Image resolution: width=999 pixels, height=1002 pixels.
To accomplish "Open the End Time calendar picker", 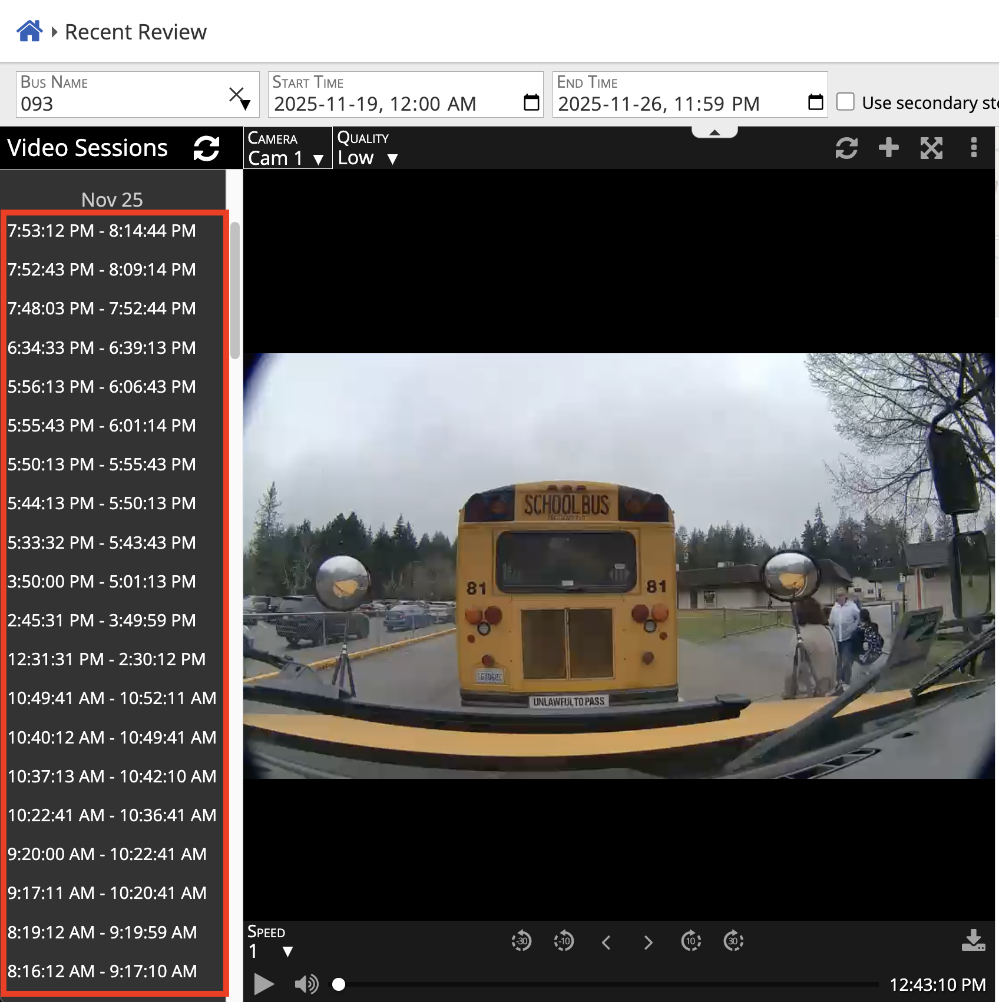I will point(816,102).
